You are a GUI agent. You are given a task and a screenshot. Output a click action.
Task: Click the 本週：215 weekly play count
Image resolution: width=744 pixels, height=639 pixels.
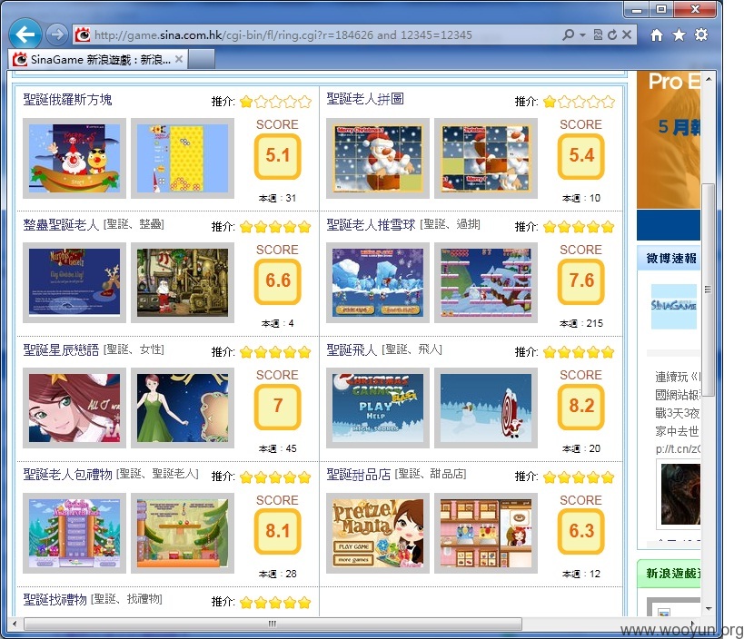pos(581,323)
